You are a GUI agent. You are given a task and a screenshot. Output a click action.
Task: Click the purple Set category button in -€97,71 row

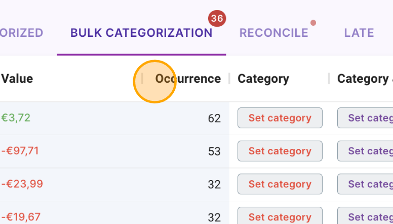coord(366,151)
